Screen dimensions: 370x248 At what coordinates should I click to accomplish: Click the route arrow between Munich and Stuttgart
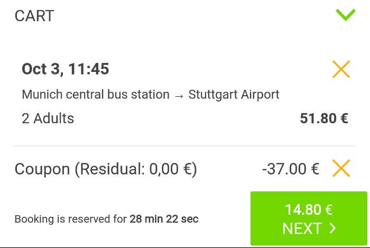tap(179, 95)
